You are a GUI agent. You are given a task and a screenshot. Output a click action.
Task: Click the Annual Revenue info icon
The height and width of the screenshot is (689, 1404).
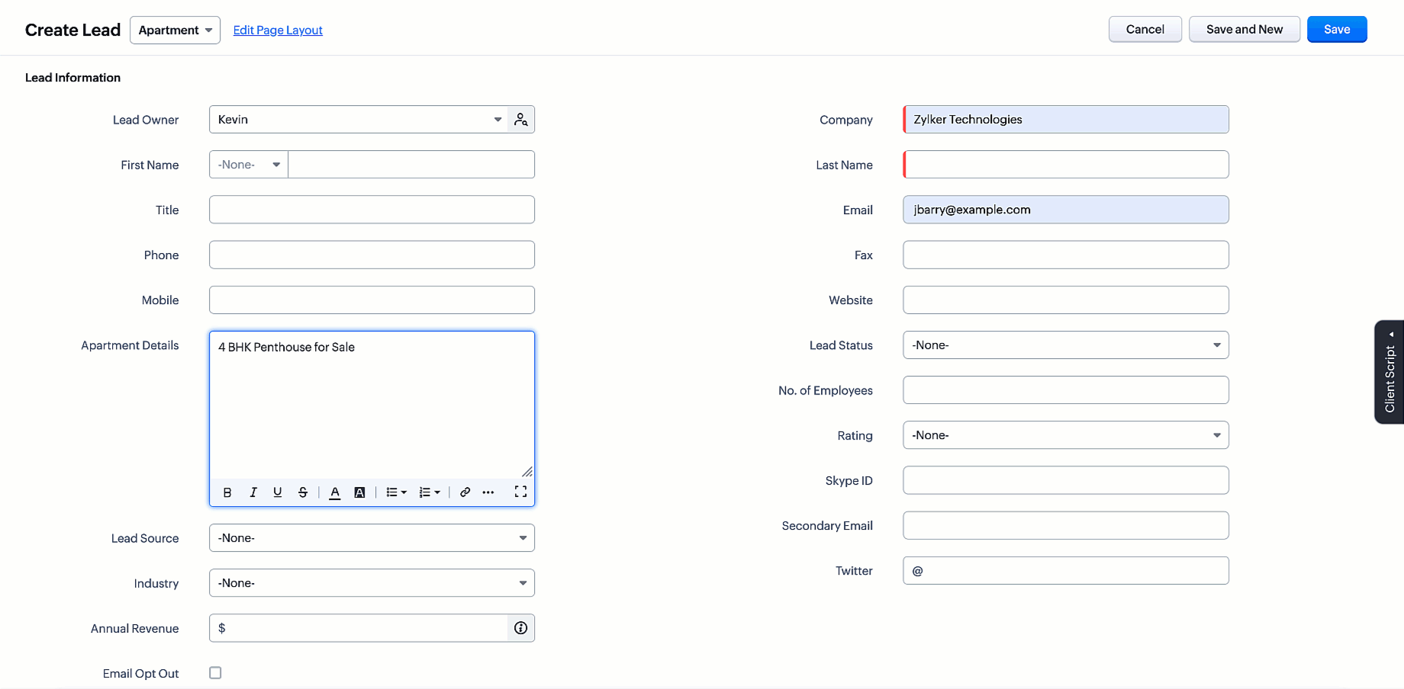tap(521, 628)
